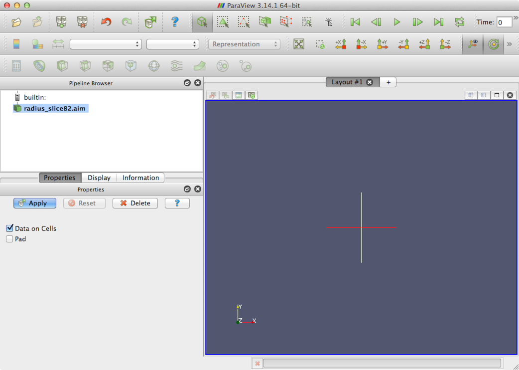Select the builtin: server entry

coord(35,97)
